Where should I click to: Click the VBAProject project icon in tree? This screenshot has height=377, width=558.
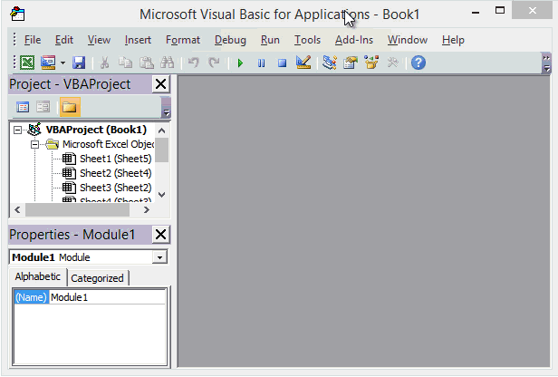[x=34, y=130]
